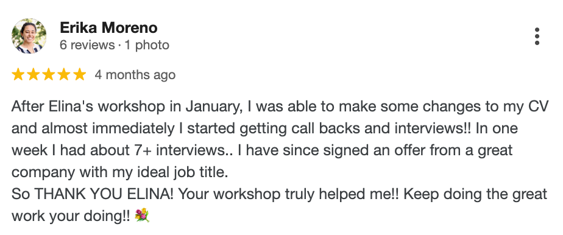The image size is (563, 235).
Task: Click the review line starting "After Elina's workshop"
Action: (x=280, y=107)
